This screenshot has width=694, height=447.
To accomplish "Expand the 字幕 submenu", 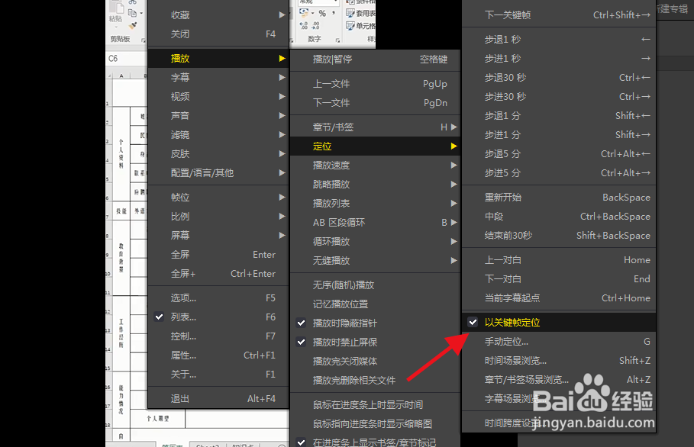I will pyautogui.click(x=218, y=77).
